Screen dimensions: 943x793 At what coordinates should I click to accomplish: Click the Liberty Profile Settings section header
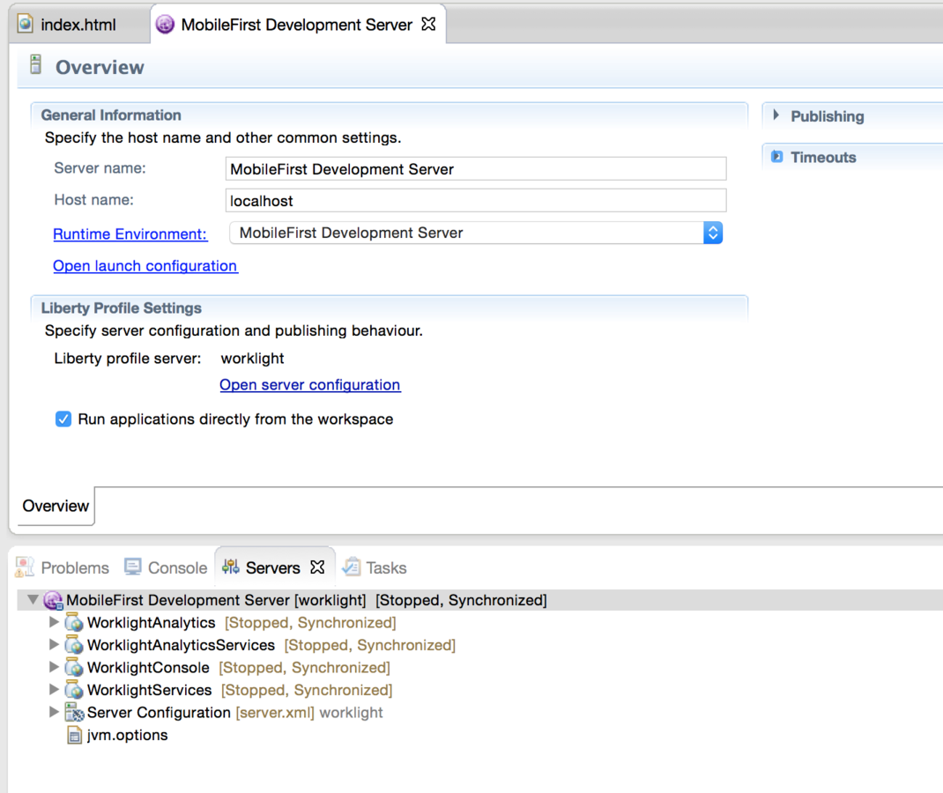[x=121, y=308]
